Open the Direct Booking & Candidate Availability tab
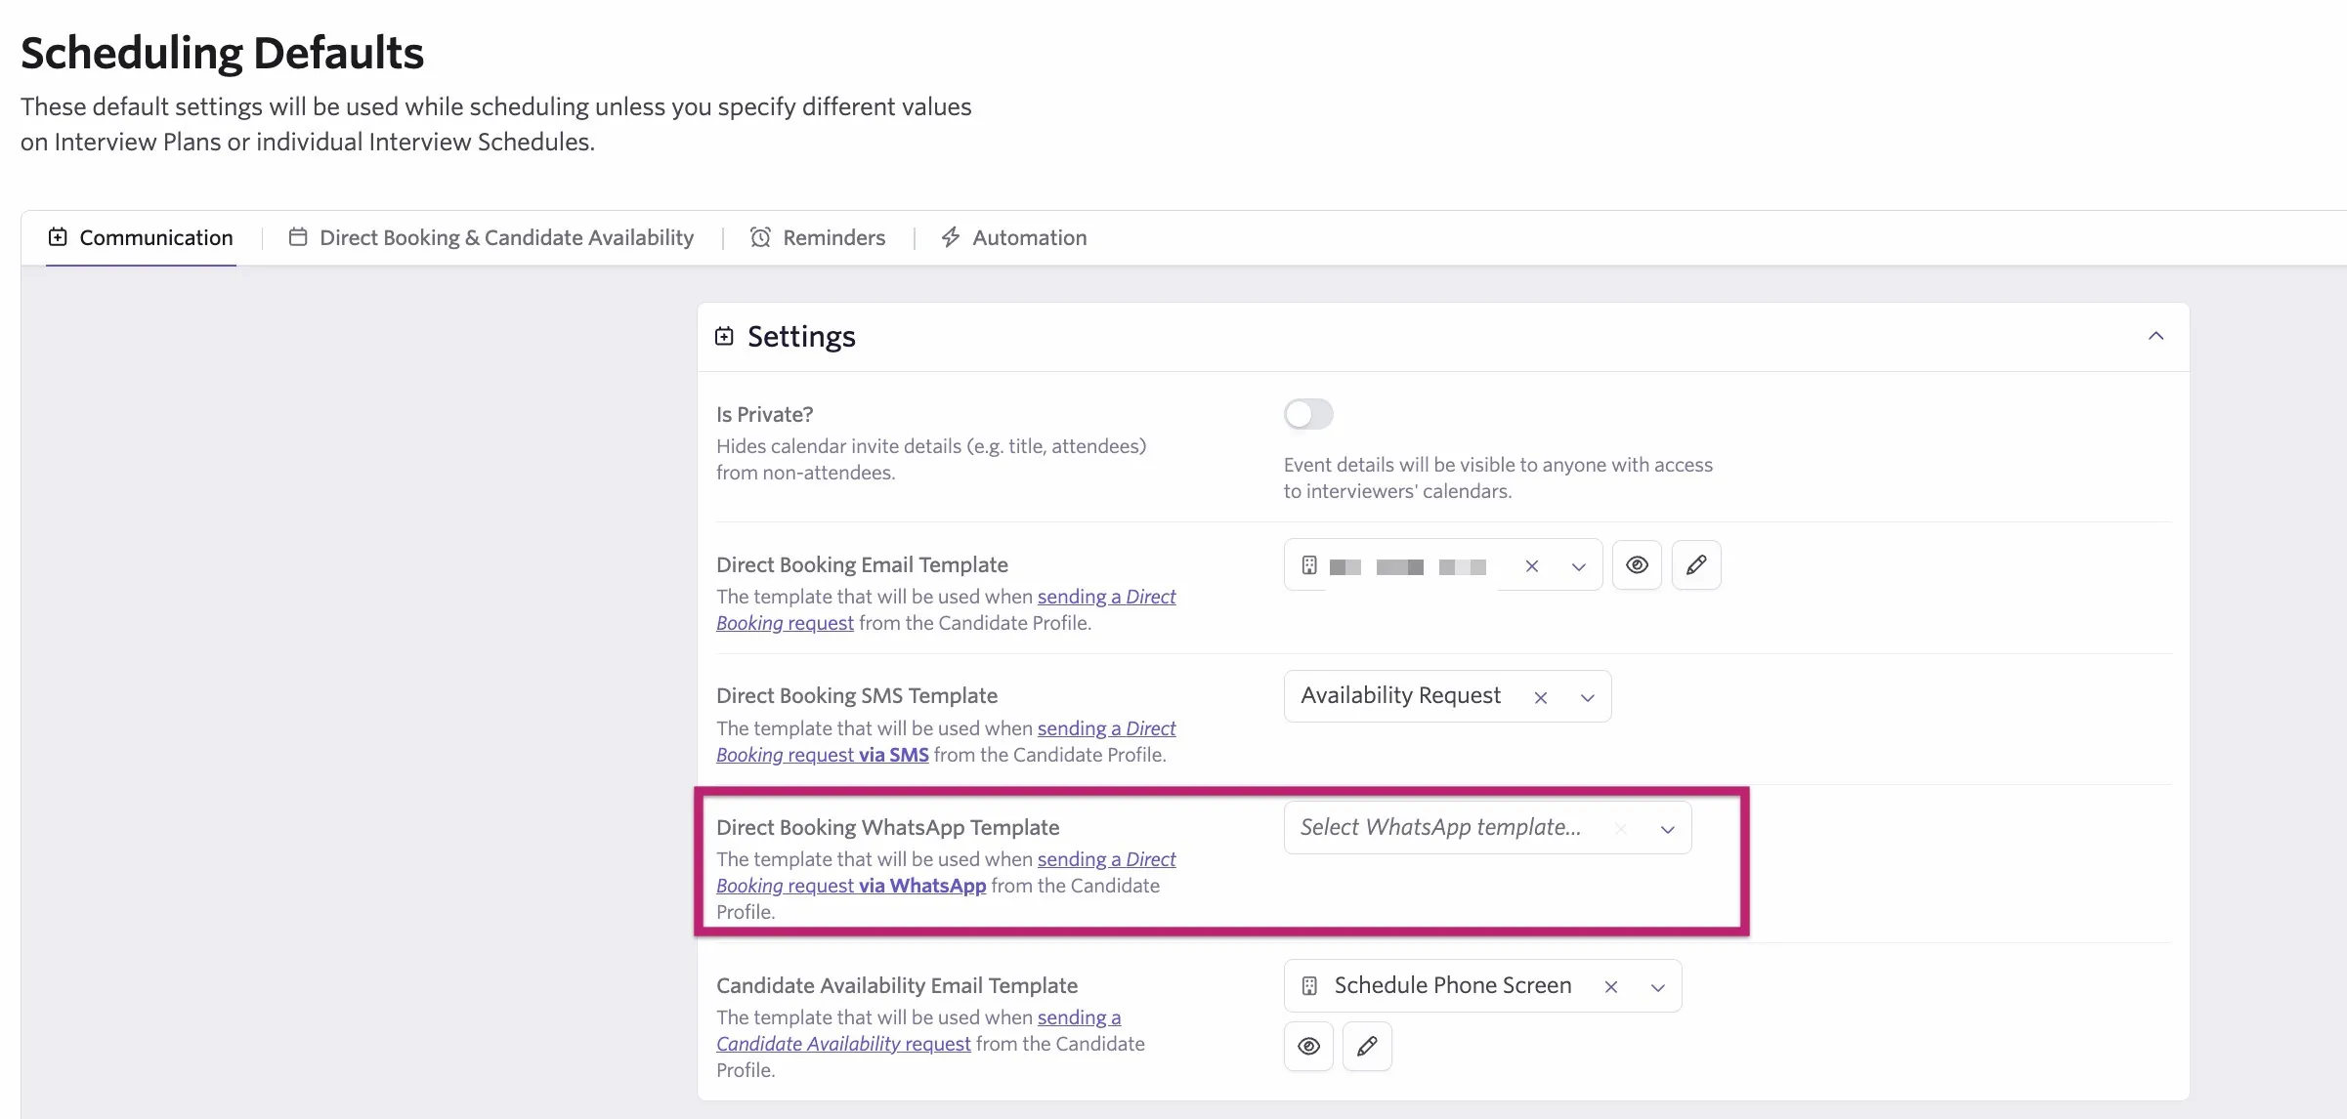The width and height of the screenshot is (2347, 1119). click(491, 237)
